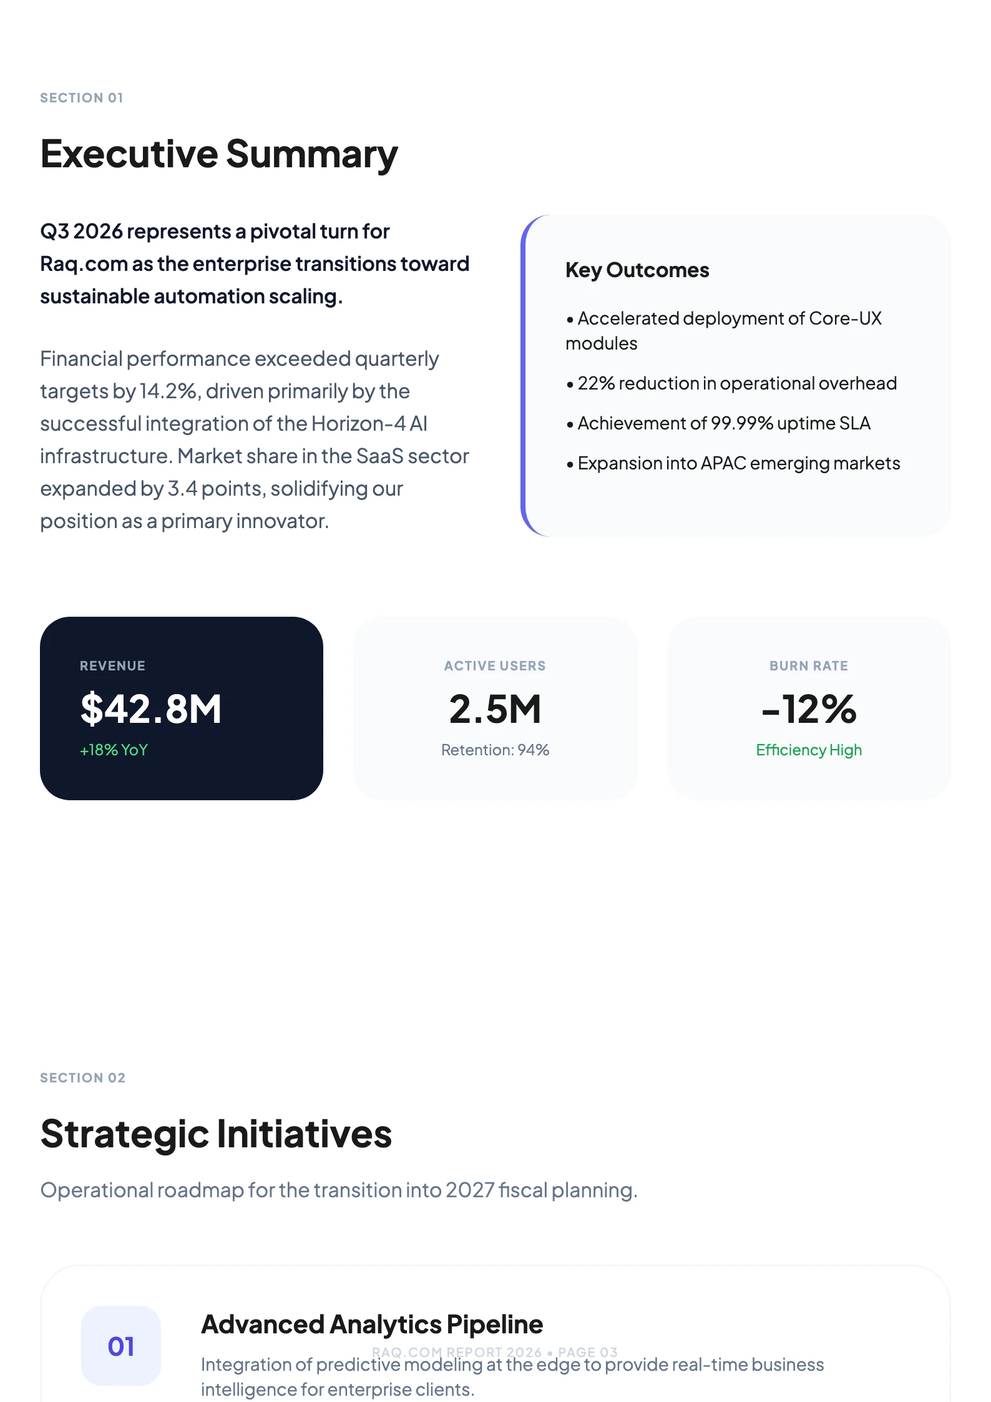Select the Retention: 94% text

(x=495, y=750)
